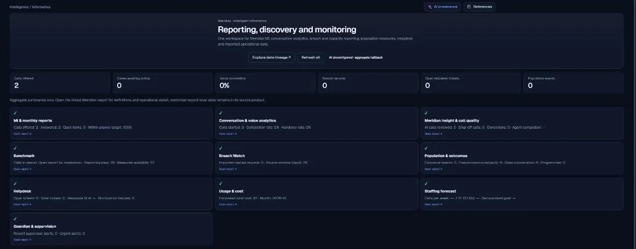The height and width of the screenshot is (249, 636).
Task: Open report for Population & outcomes
Action: tap(434, 169)
